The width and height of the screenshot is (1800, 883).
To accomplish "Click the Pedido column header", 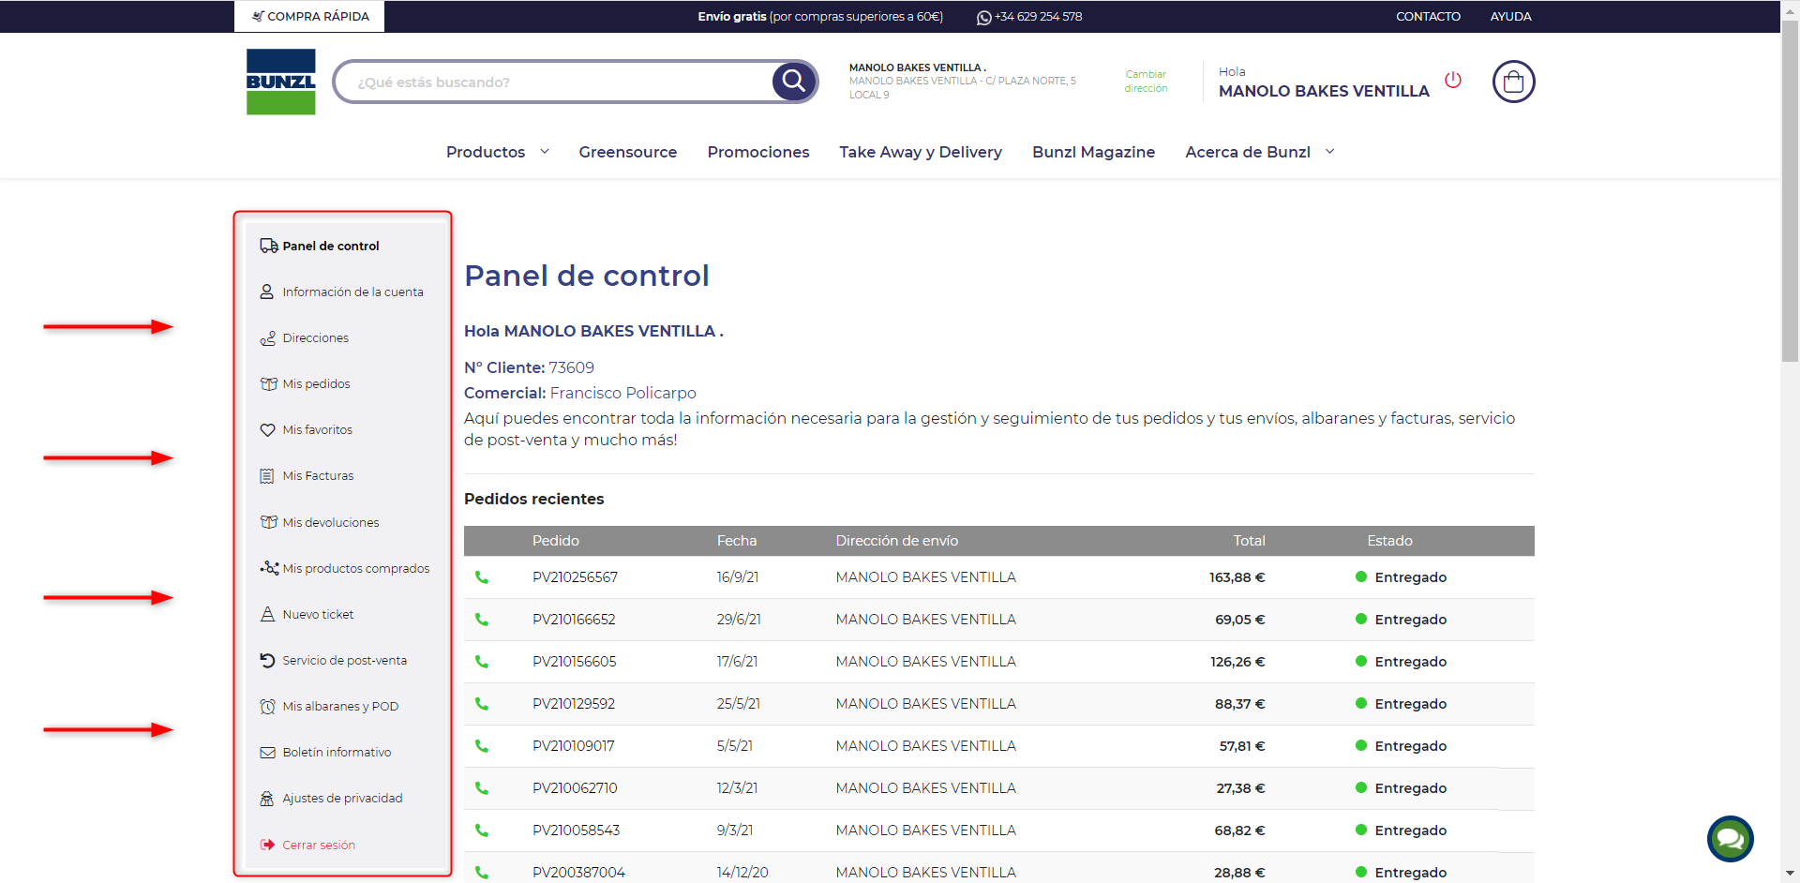I will pyautogui.click(x=556, y=541).
